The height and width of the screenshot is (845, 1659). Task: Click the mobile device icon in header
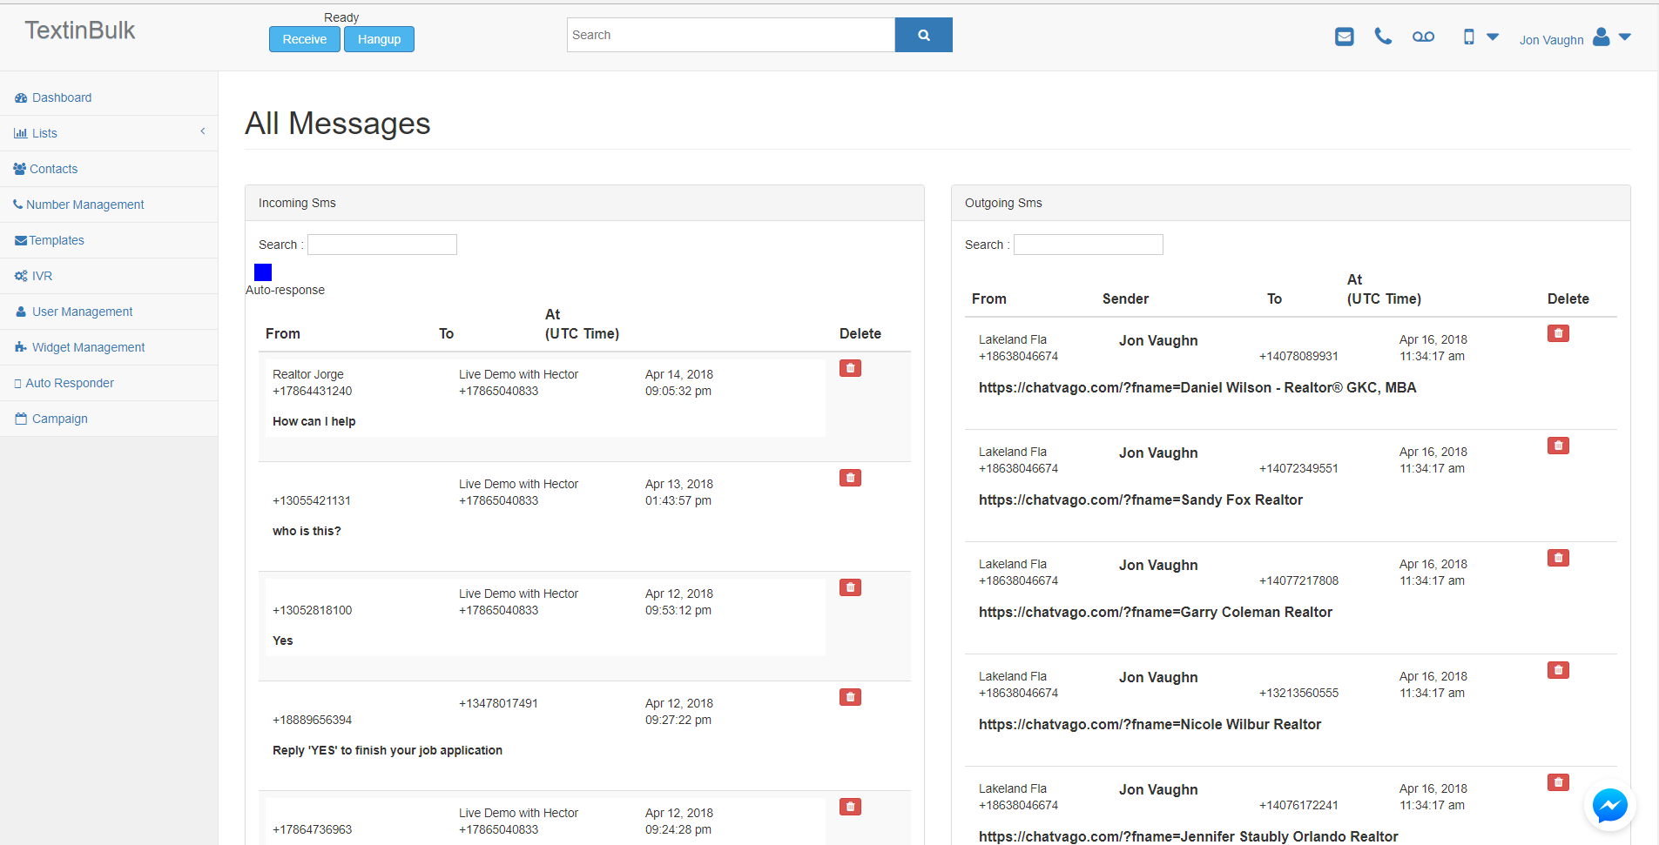pos(1468,37)
